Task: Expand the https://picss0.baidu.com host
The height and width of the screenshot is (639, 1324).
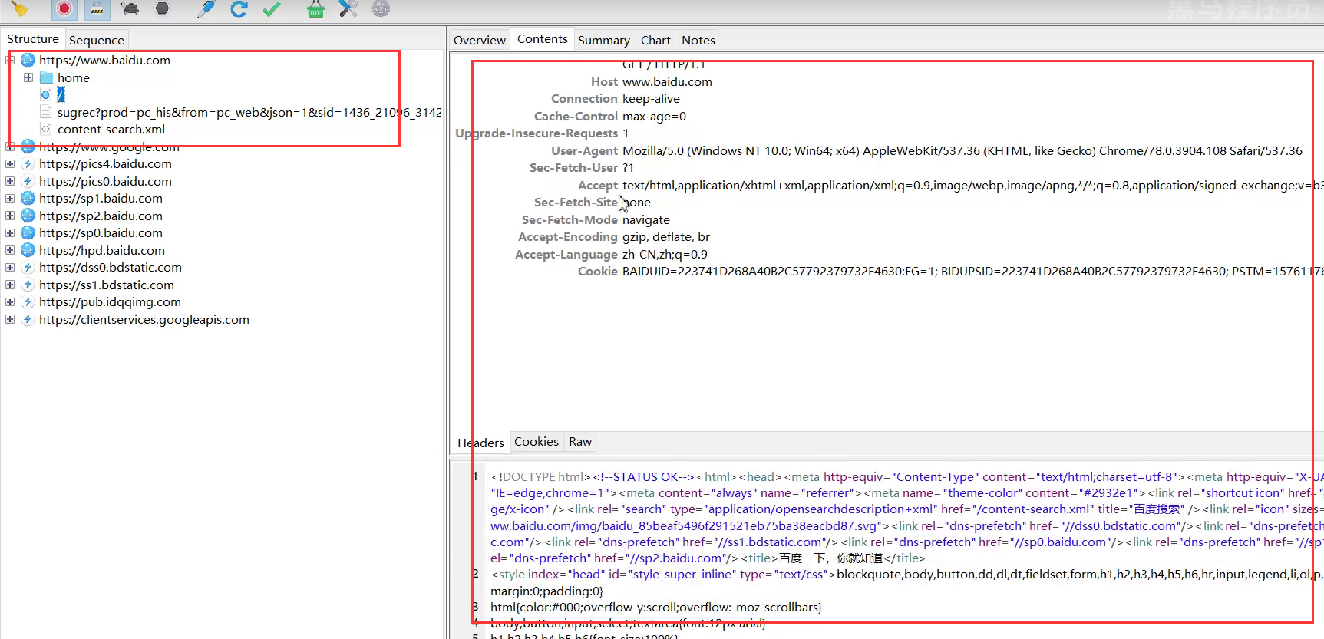Action: click(x=10, y=181)
